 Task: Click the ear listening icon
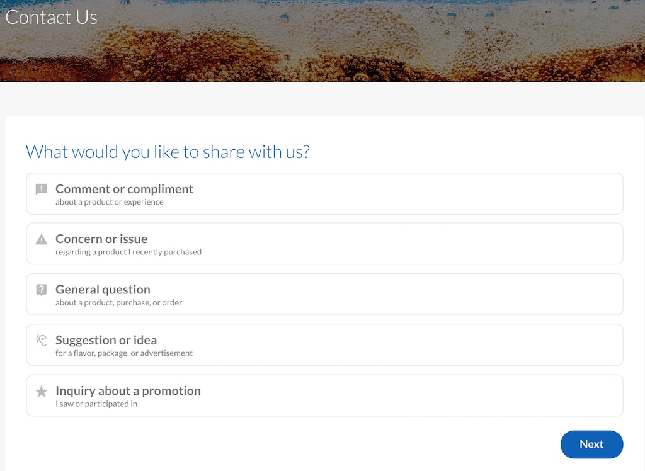pos(42,340)
